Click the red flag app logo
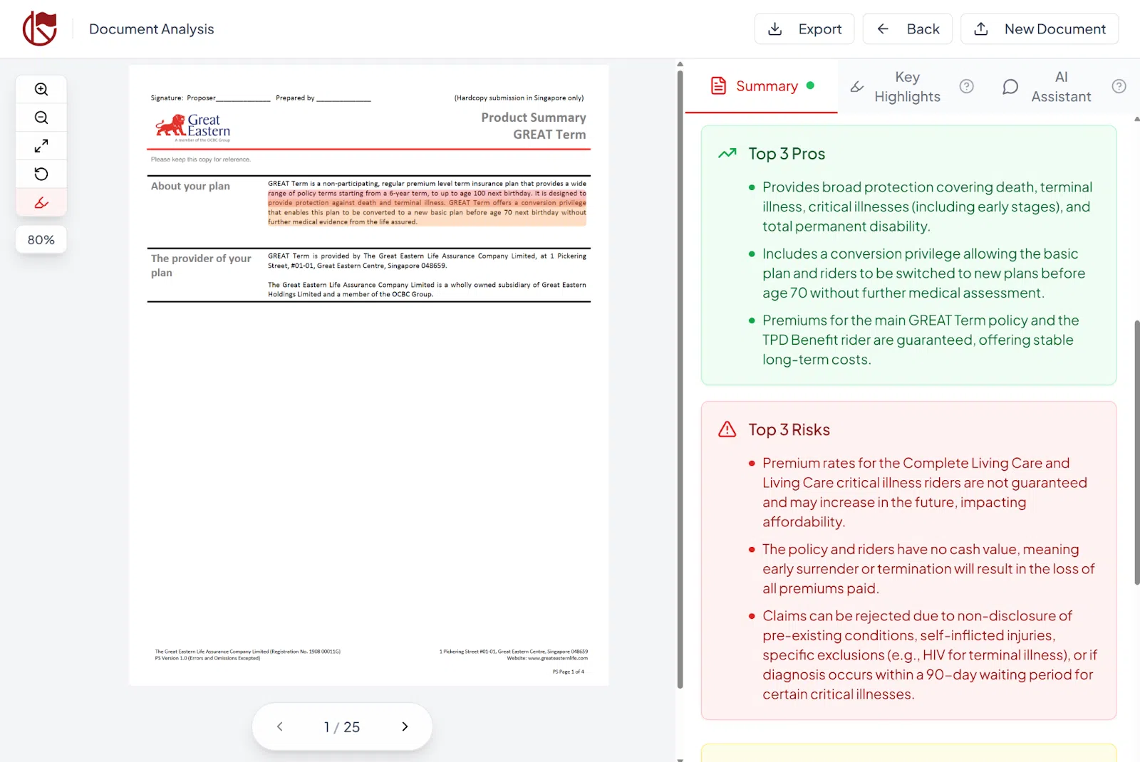 point(40,29)
